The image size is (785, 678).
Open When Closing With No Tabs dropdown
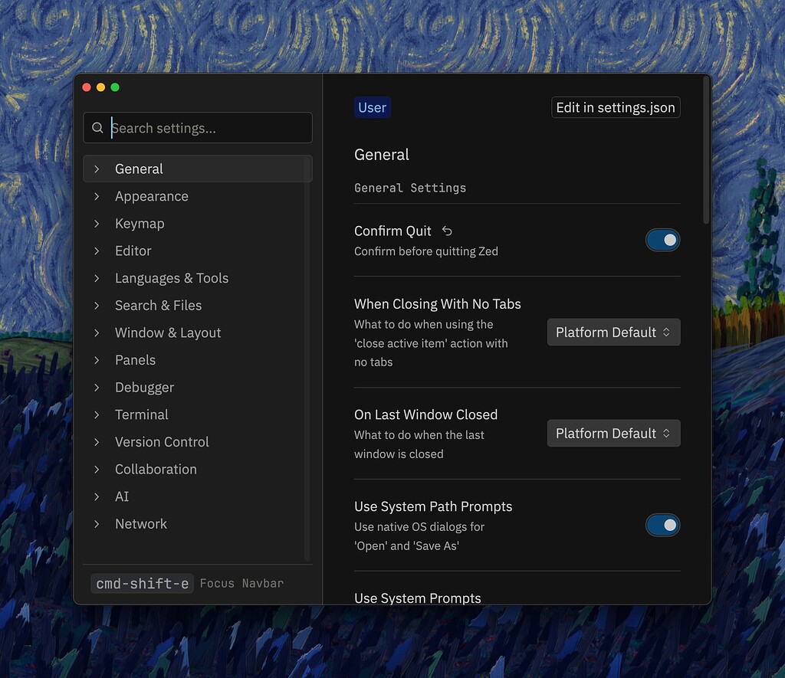(613, 332)
